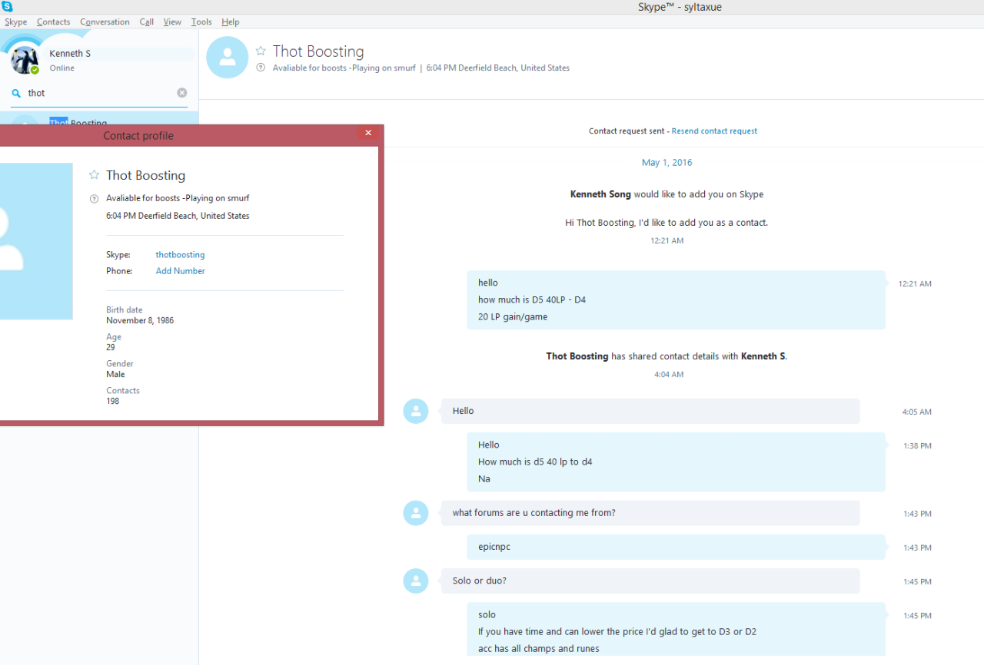Click the 1:38 PM timestamp
This screenshot has height=665, width=984.
point(917,446)
